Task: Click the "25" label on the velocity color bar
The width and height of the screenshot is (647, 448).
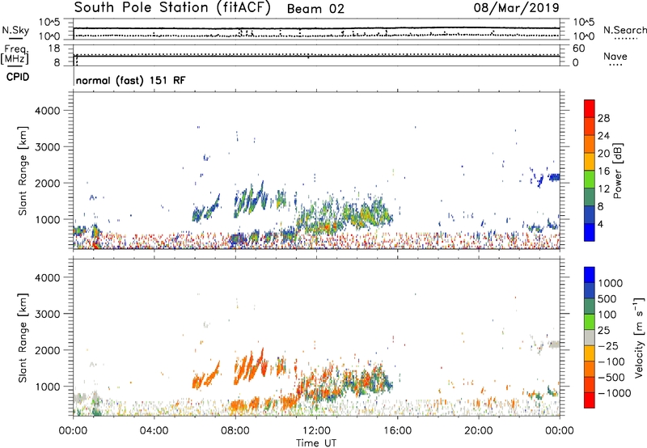Action: [x=603, y=330]
